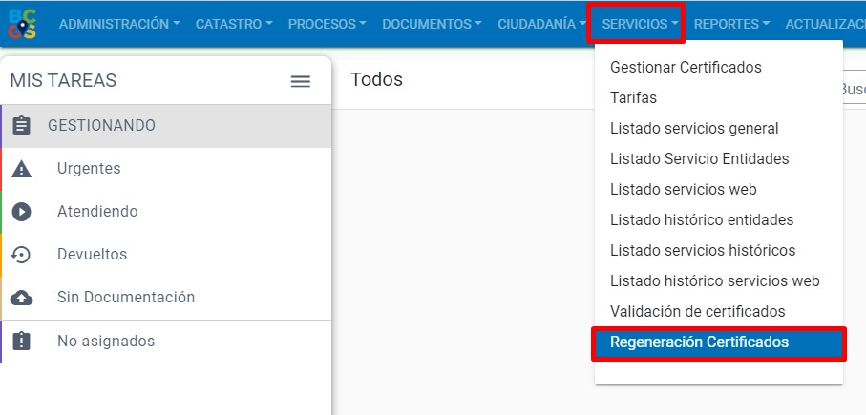Open the Reportes dropdown menu

(x=731, y=24)
